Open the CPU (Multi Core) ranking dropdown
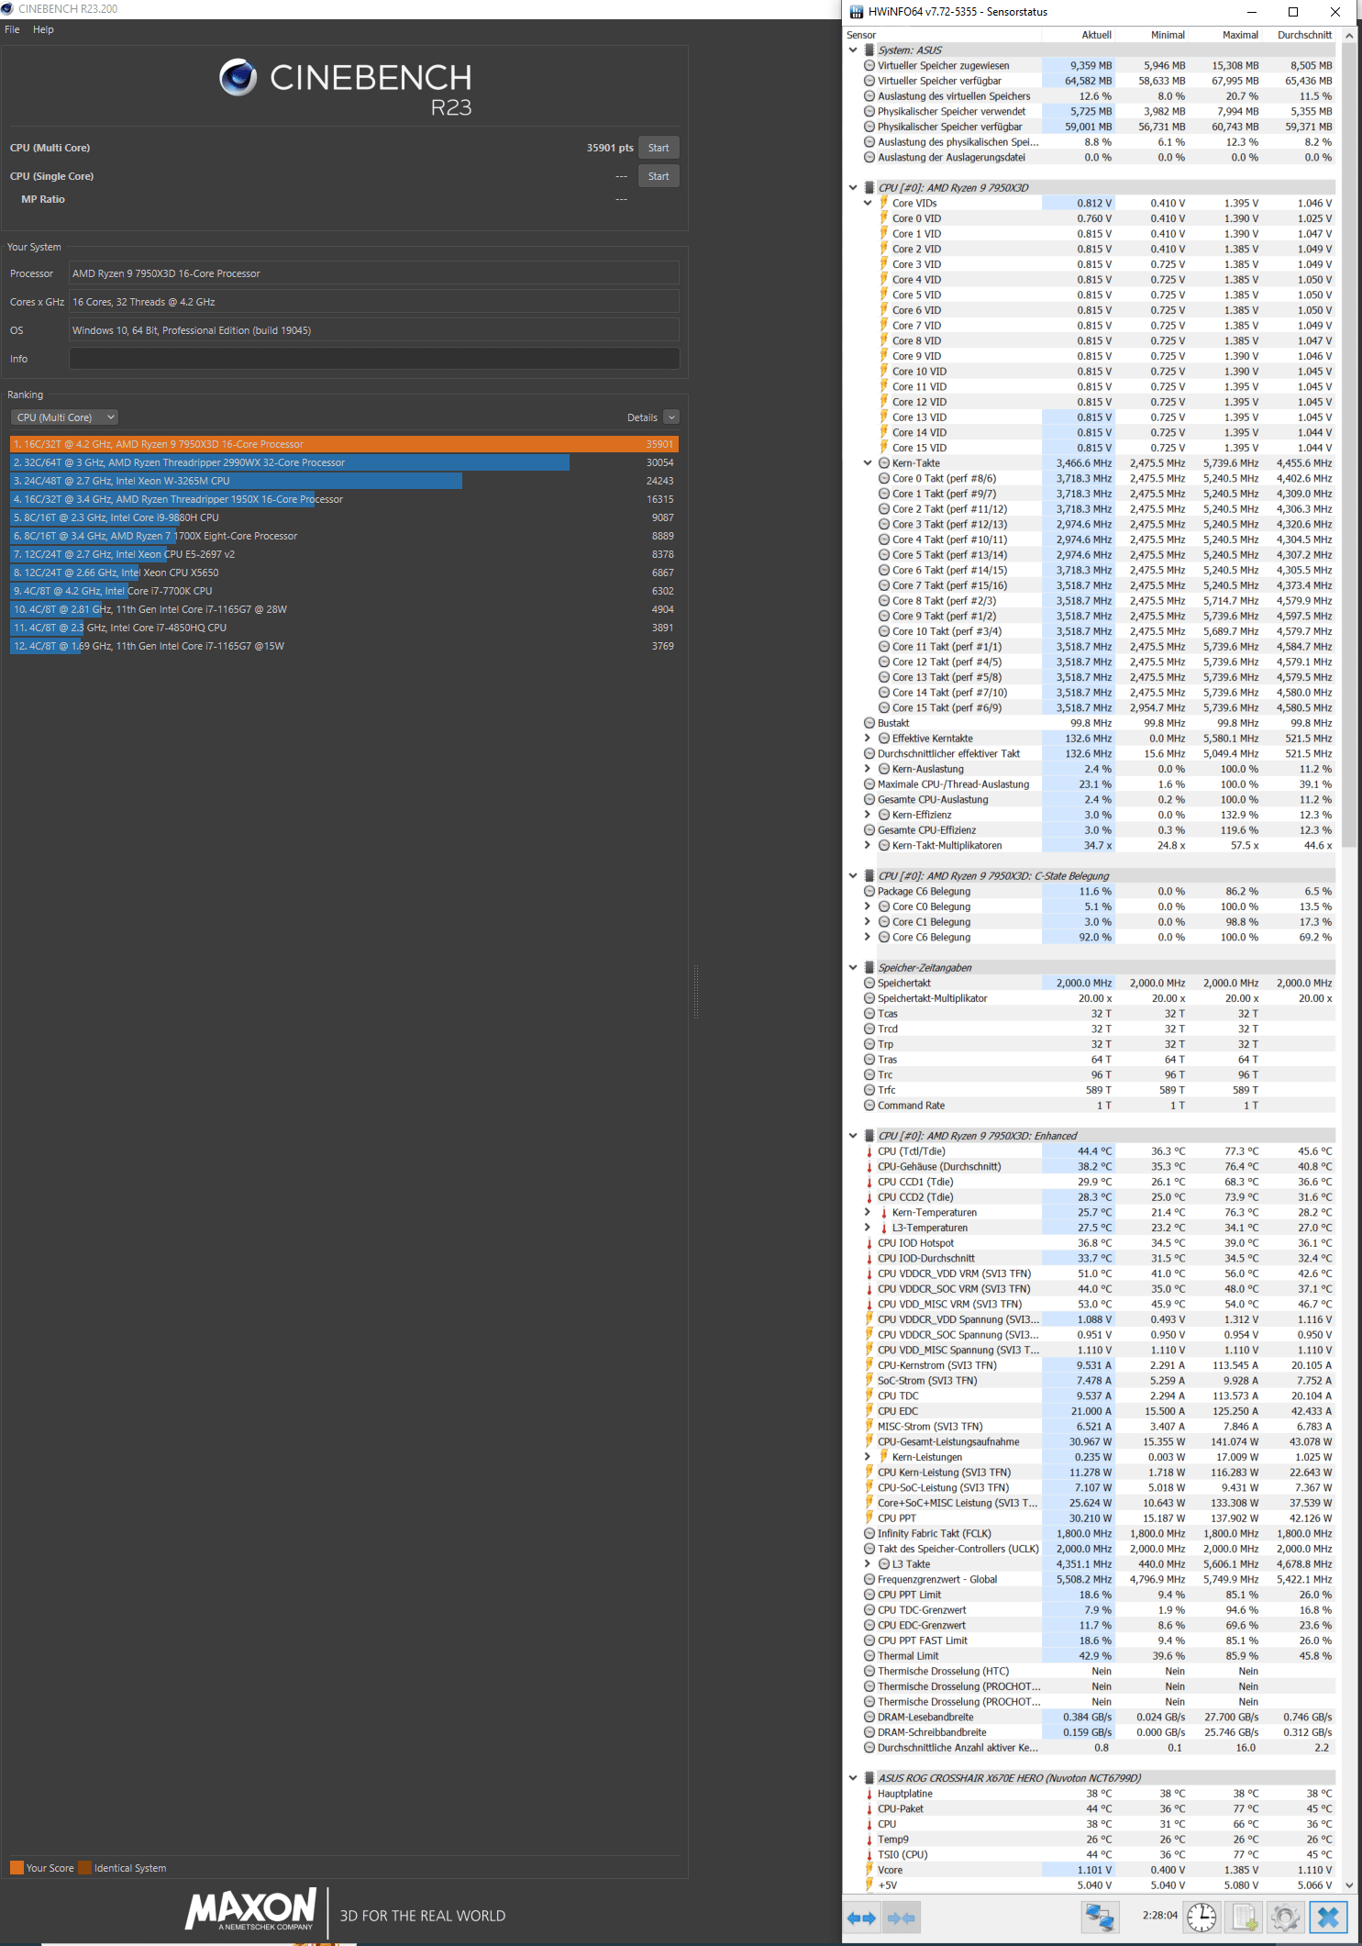The height and width of the screenshot is (1946, 1362). tap(64, 417)
